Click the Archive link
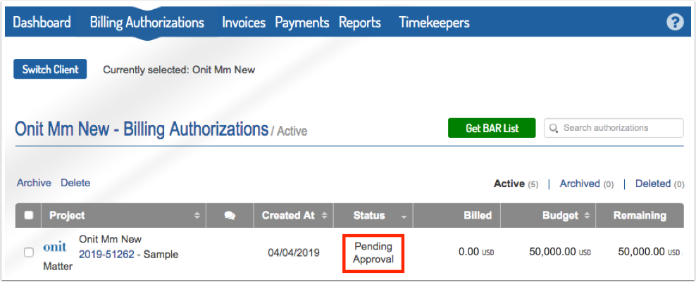 point(34,183)
